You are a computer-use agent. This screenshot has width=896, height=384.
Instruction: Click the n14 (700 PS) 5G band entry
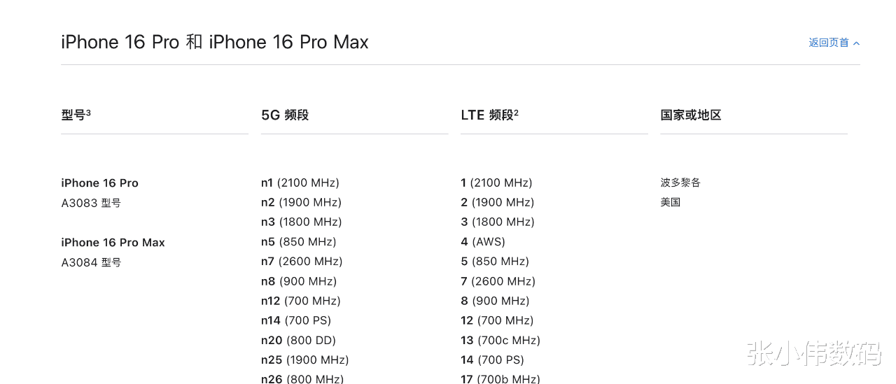click(x=295, y=320)
